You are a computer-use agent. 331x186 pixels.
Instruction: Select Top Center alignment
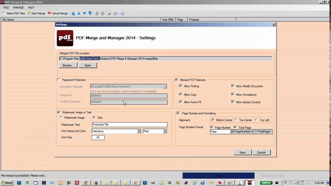236,120
